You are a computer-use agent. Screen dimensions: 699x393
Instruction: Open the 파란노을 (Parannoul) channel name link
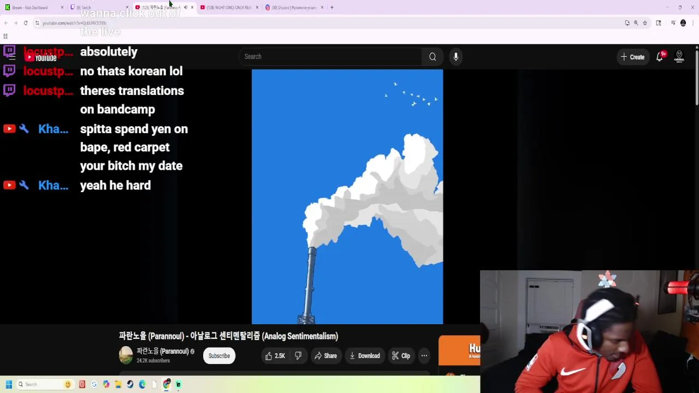162,351
